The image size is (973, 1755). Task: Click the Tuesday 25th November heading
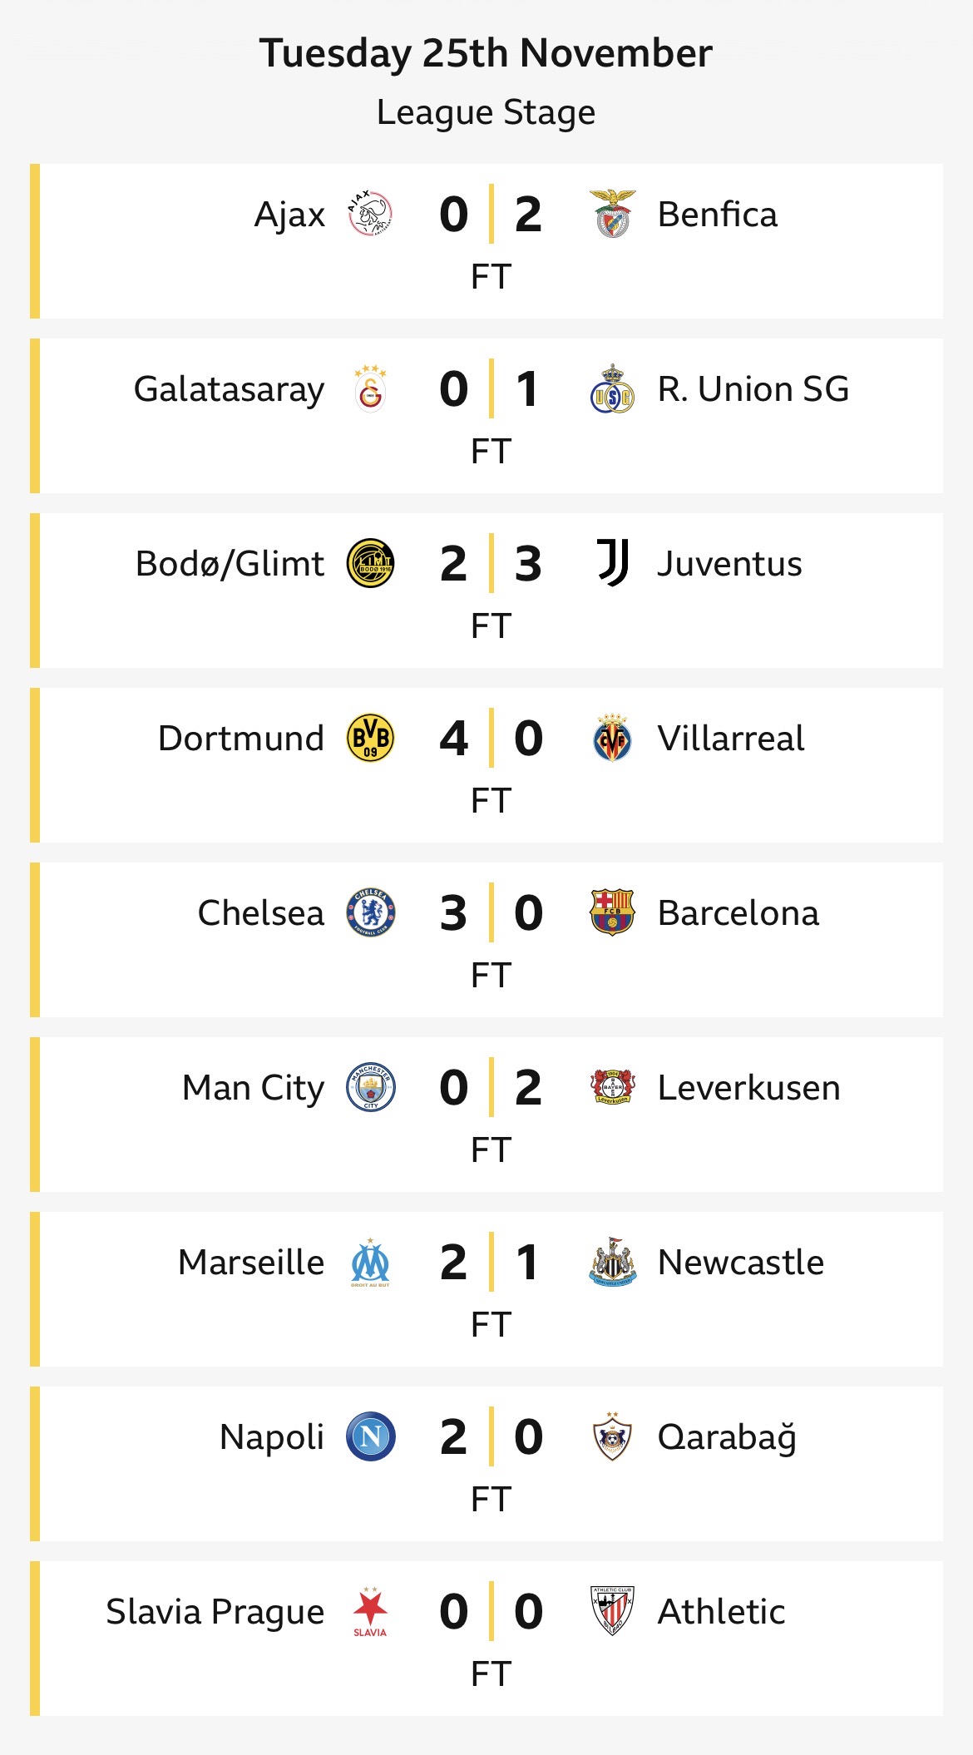[486, 53]
